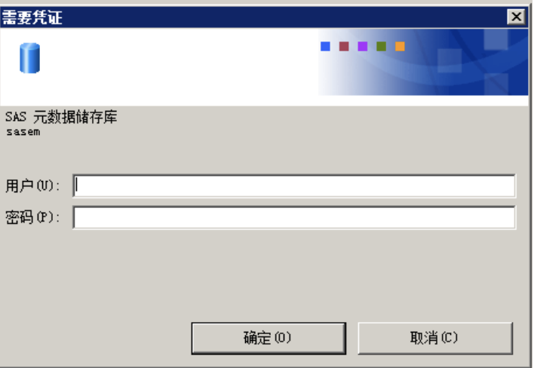Click the translucent square in banner center
This screenshot has width=534, height=368.
click(x=450, y=60)
